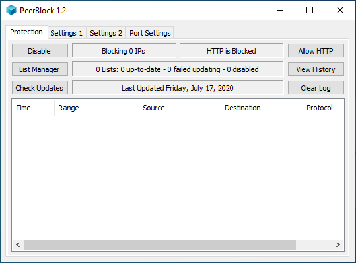Click the left scroll arrow of log list
The image size is (356, 263).
point(18,245)
